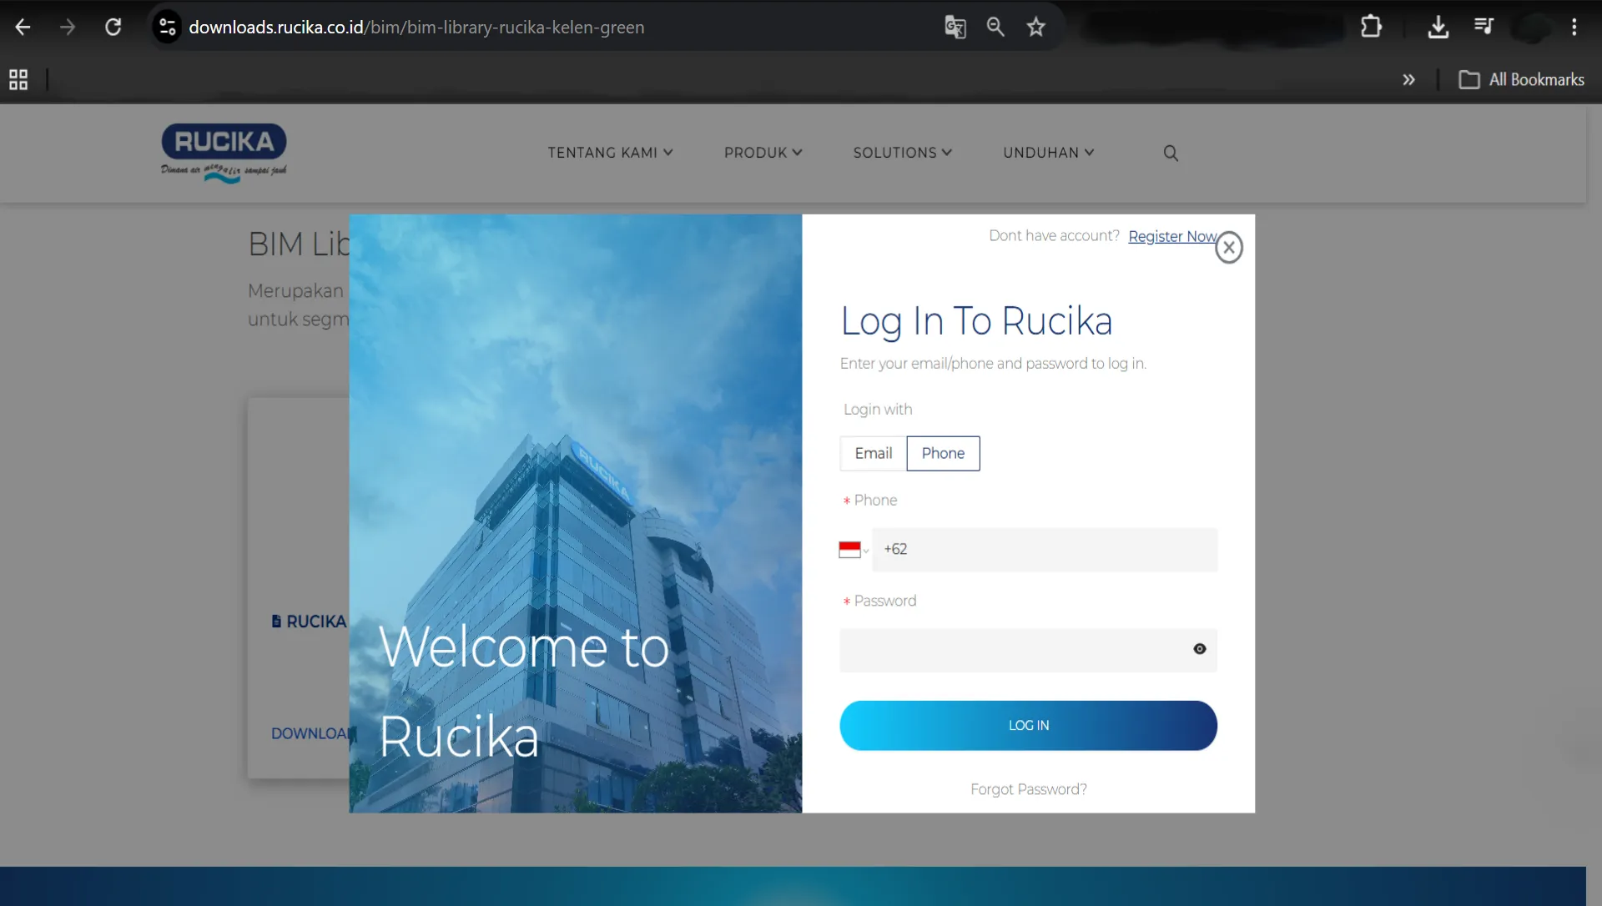Select the Phone login tab
Viewport: 1602px width, 906px height.
tap(943, 453)
